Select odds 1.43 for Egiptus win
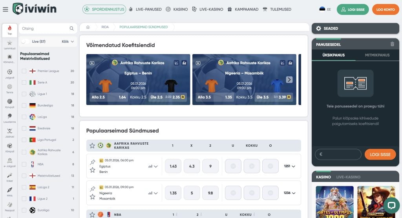 [173, 166]
